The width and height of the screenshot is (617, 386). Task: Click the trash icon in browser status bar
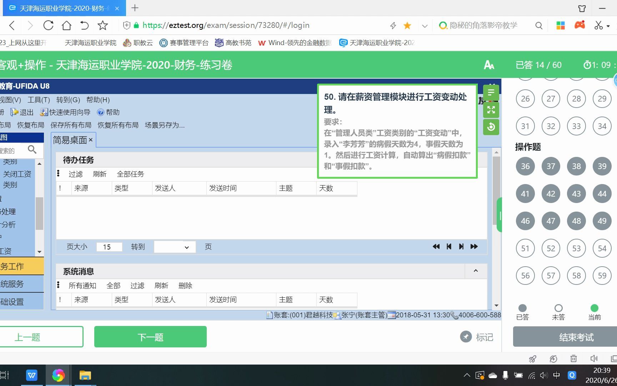pyautogui.click(x=573, y=358)
